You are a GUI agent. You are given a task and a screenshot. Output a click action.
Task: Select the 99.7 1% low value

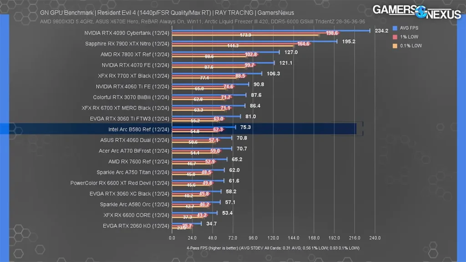pos(249,65)
